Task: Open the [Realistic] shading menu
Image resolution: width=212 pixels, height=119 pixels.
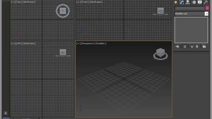Action: click(x=101, y=43)
